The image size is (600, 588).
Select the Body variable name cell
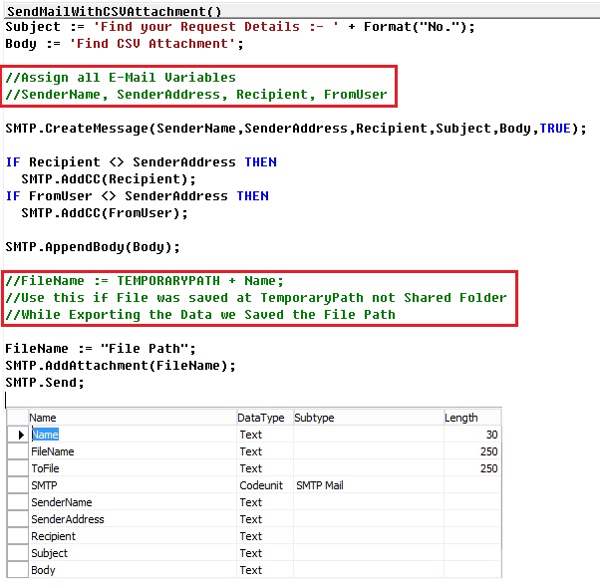pyautogui.click(x=44, y=570)
